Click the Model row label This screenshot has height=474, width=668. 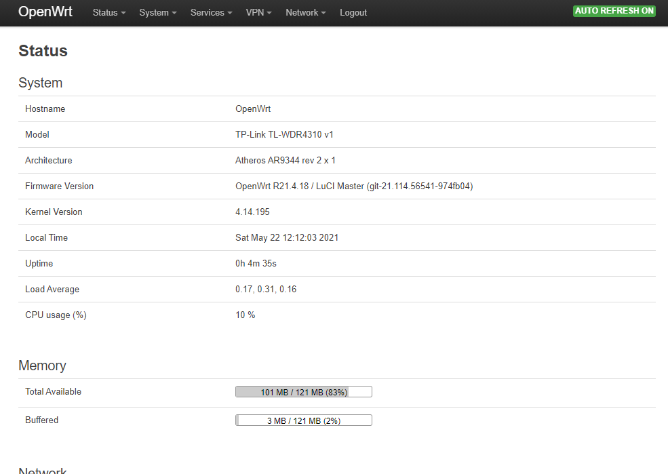click(x=37, y=134)
